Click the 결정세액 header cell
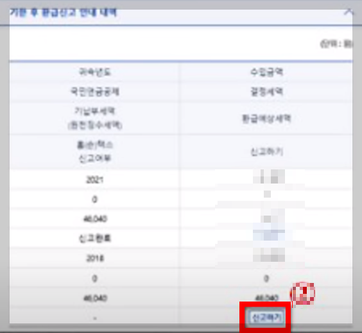The height and width of the screenshot is (333, 362). click(x=266, y=92)
